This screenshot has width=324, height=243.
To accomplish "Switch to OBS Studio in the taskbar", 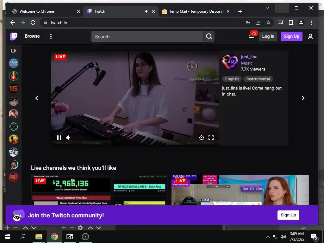I will click(x=85, y=237).
